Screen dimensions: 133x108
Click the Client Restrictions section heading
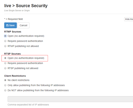pyautogui.click(x=15, y=76)
